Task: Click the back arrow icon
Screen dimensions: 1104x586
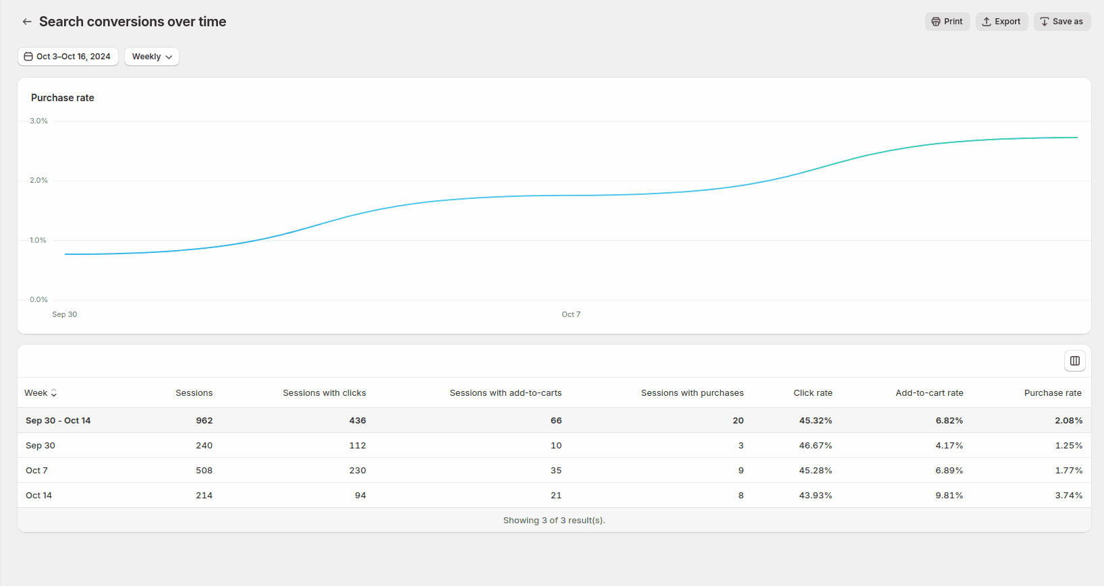Action: tap(27, 22)
